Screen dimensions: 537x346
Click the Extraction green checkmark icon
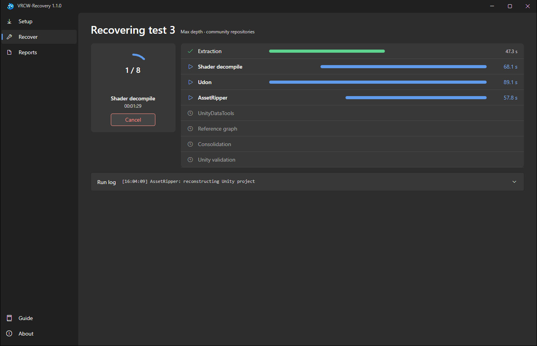(190, 51)
